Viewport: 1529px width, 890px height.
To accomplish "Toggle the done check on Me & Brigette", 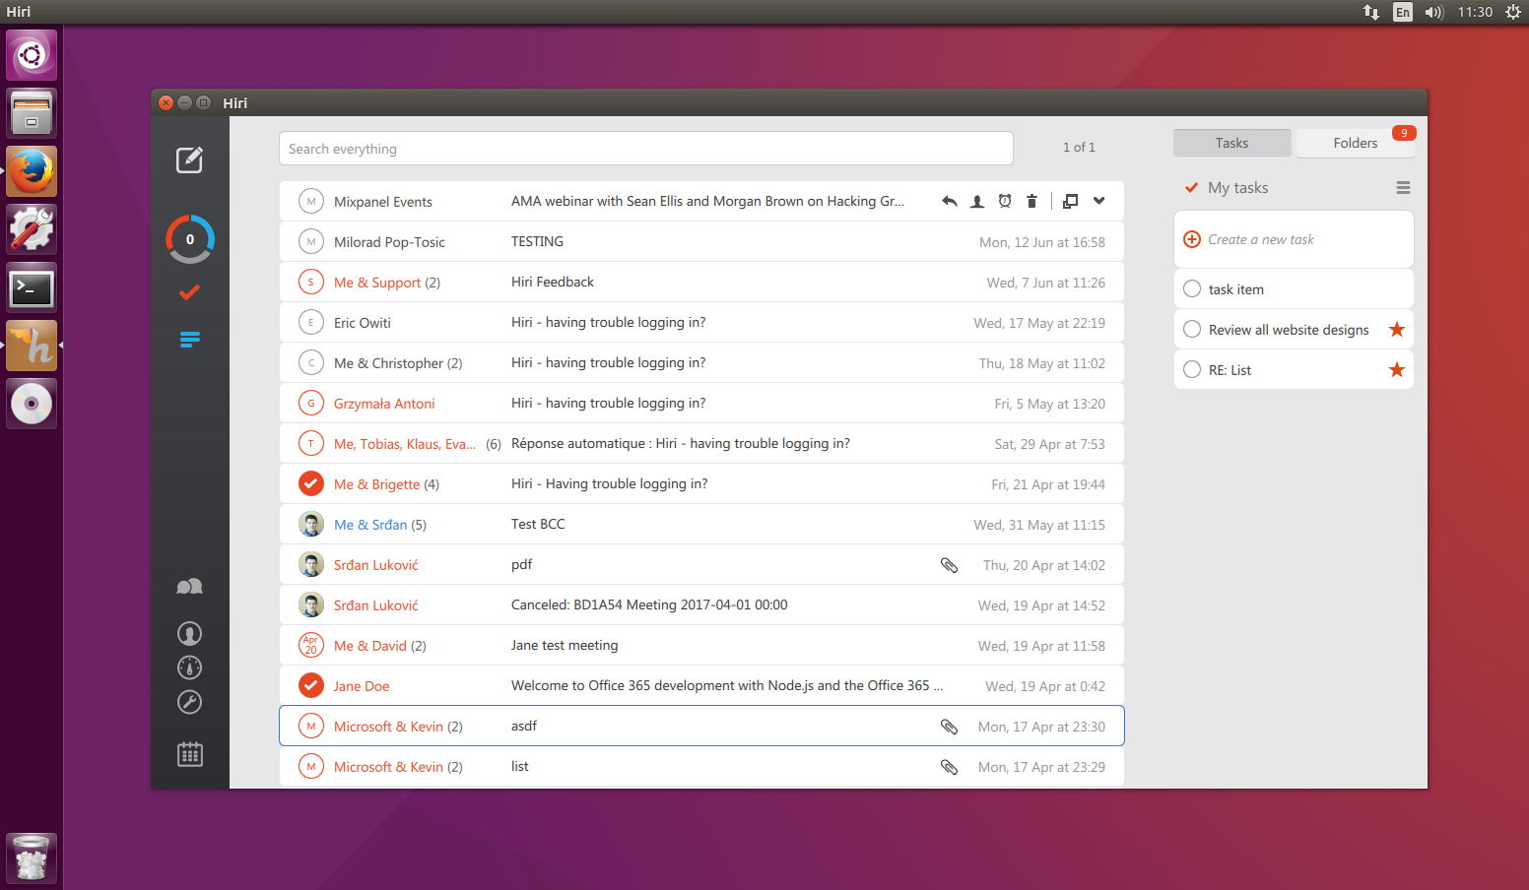I will click(311, 484).
